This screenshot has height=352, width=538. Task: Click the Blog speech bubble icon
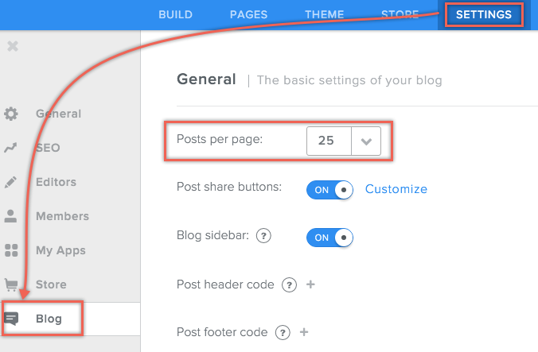click(12, 319)
